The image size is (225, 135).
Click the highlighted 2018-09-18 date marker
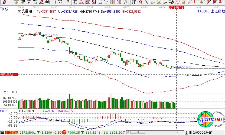(176, 7)
